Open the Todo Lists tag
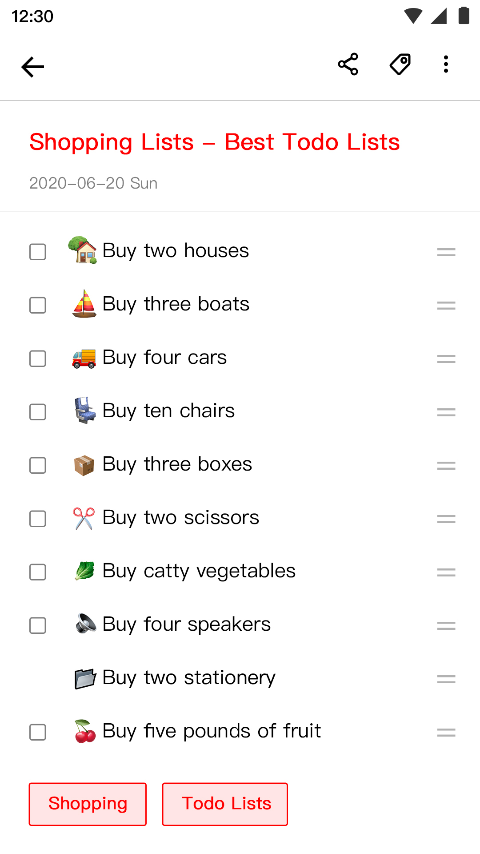 tap(225, 804)
